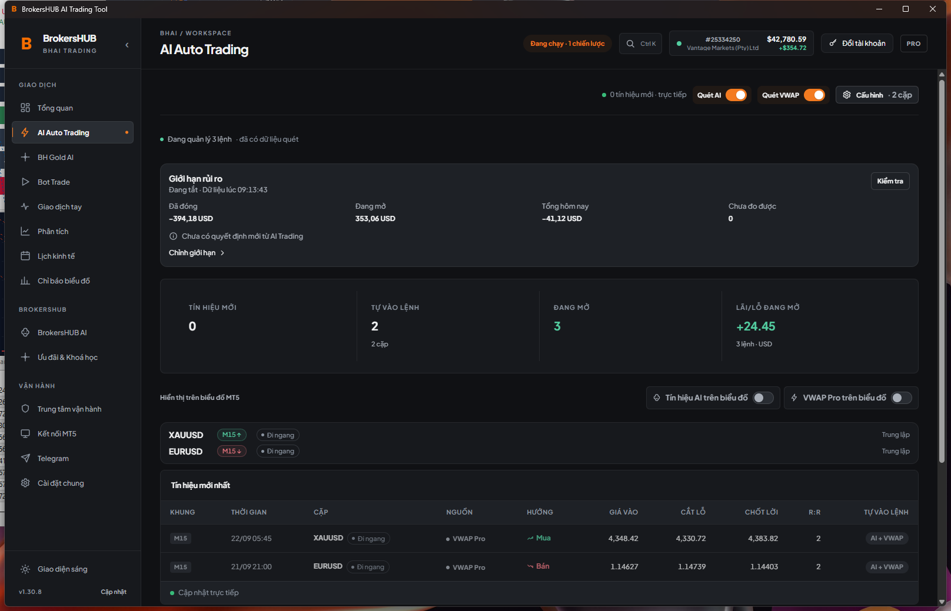The image size is (951, 611).
Task: Click the Phân tích chart icon
Action: (25, 231)
